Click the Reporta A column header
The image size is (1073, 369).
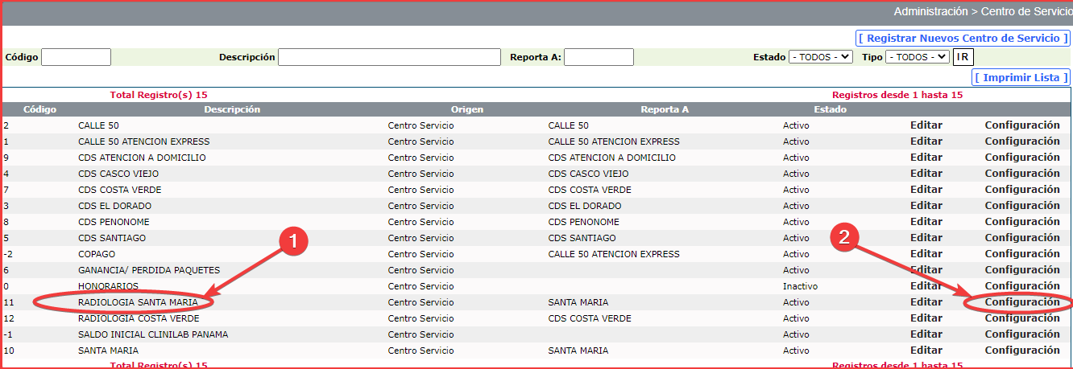pyautogui.click(x=665, y=109)
